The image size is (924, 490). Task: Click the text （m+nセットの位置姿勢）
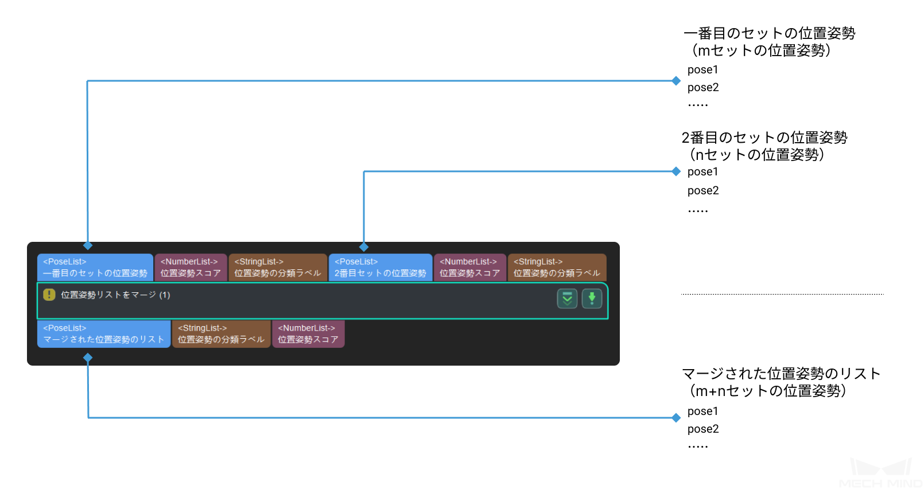767,391
